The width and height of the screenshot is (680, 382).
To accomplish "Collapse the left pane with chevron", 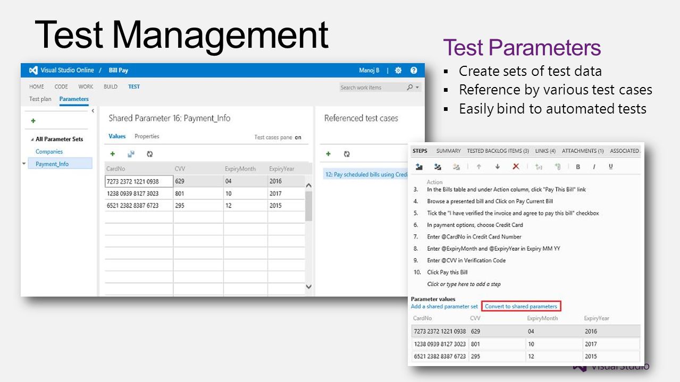I will tap(93, 111).
